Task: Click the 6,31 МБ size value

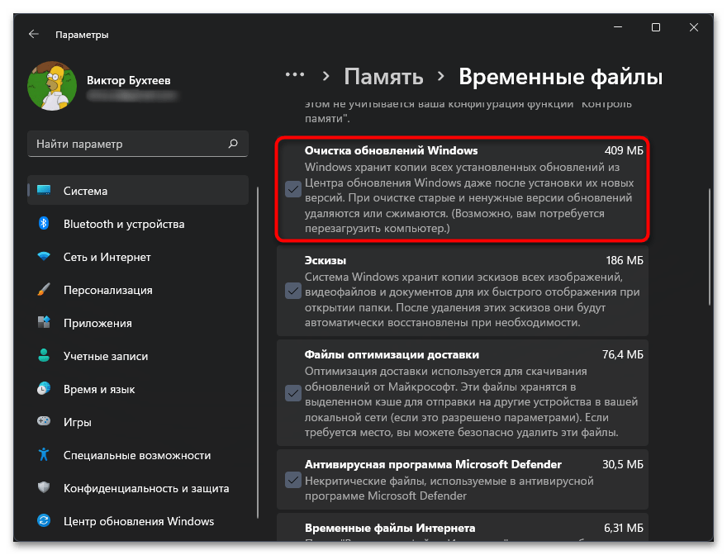Action: [x=624, y=528]
